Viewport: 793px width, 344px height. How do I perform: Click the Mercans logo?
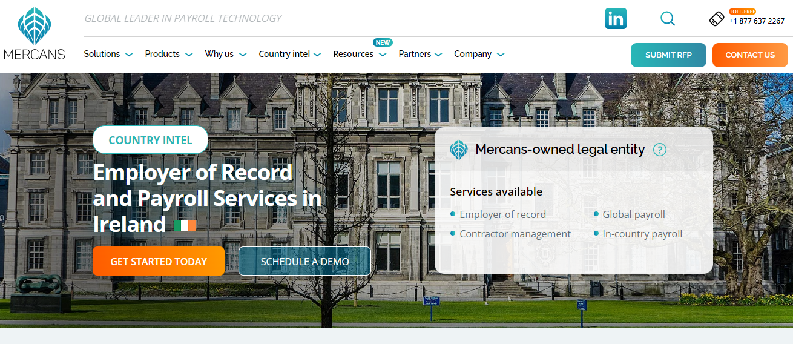(x=34, y=34)
